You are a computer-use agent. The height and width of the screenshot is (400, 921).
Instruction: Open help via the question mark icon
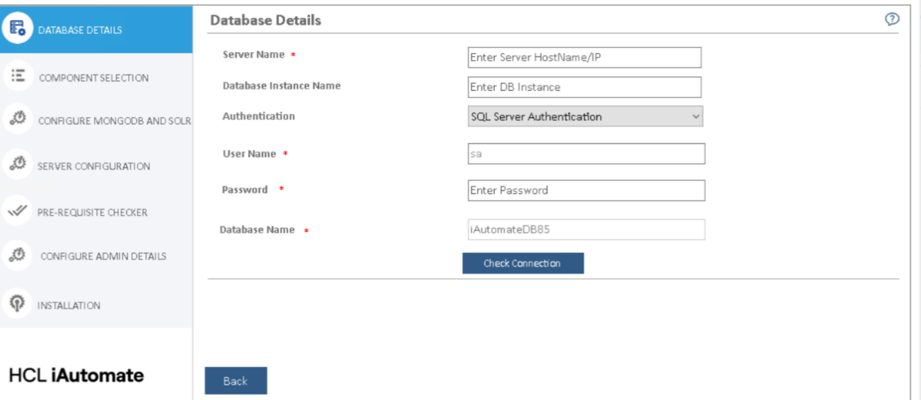(892, 20)
